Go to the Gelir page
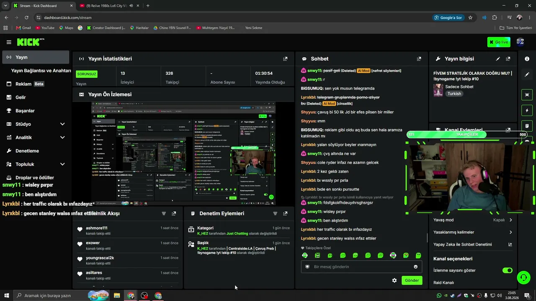Screen dimensions: 536x301 [x=36, y=97]
